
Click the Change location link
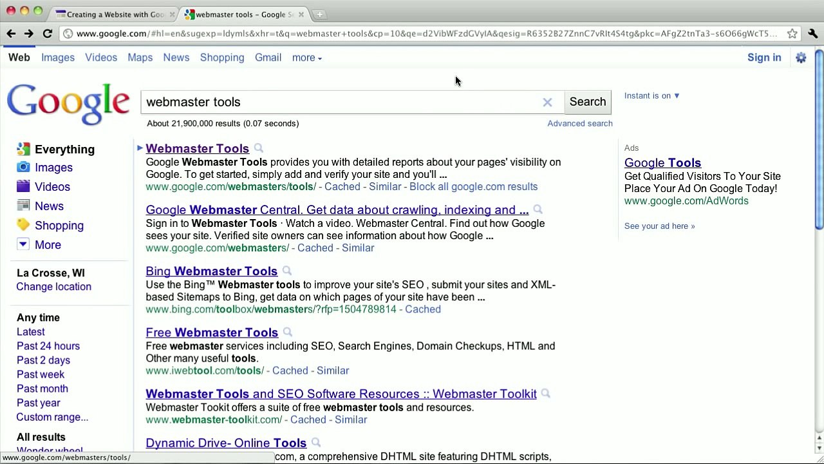[x=53, y=287]
